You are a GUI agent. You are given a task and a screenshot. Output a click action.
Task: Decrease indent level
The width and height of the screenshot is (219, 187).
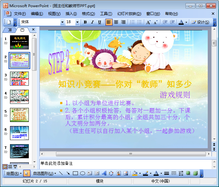[x=165, y=22]
